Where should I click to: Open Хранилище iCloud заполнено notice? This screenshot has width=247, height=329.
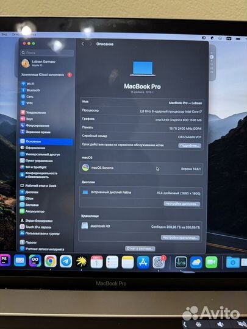[46, 75]
